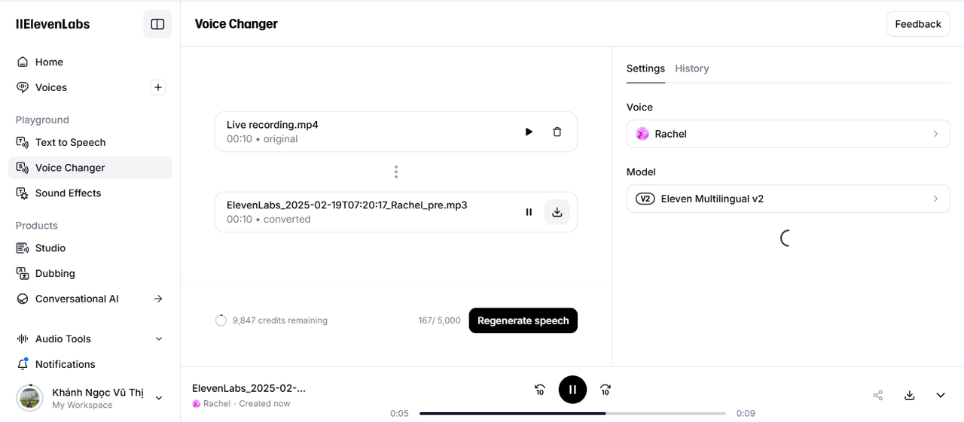Viewport: 964px width, 422px height.
Task: Open the Eleven Multilingual v2 model selector
Action: click(788, 199)
